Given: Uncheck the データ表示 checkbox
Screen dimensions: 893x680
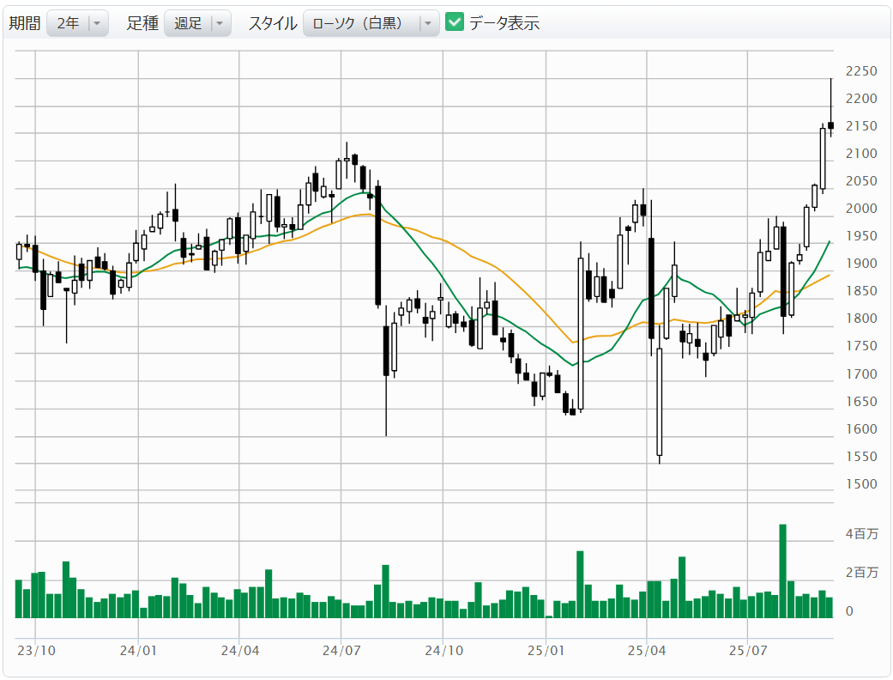Looking at the screenshot, I should point(456,22).
